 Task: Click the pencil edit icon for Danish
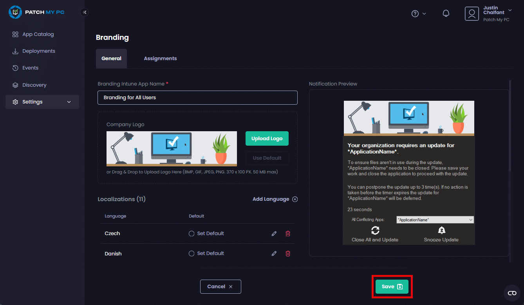[x=274, y=253]
